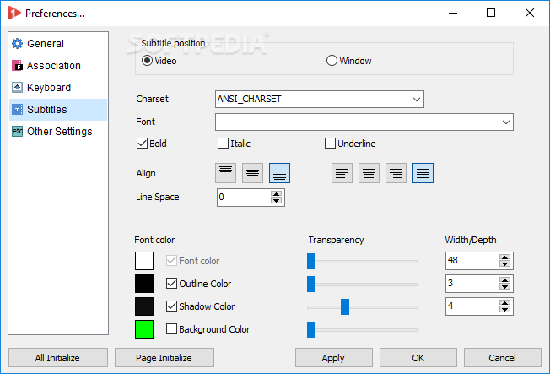Set vertical align to top

[225, 173]
